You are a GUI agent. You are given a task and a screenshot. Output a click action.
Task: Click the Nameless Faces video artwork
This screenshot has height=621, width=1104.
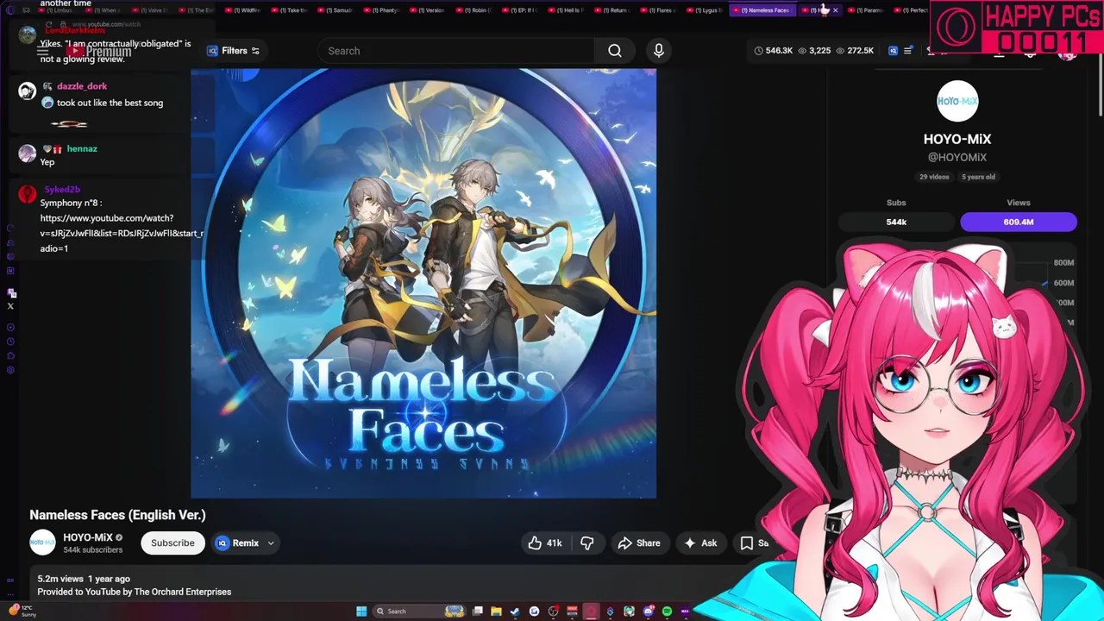tap(423, 283)
